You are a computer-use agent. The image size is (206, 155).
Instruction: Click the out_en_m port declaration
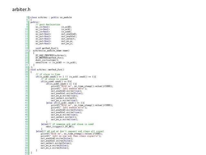point(54,41)
